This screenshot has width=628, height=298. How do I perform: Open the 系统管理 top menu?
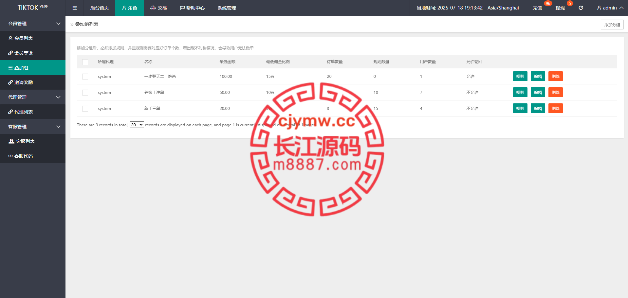click(227, 8)
